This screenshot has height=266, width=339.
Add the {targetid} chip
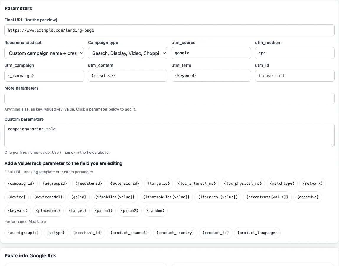159,184
